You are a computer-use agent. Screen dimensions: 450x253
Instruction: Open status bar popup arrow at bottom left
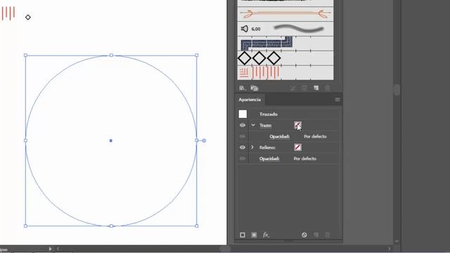pyautogui.click(x=50, y=249)
